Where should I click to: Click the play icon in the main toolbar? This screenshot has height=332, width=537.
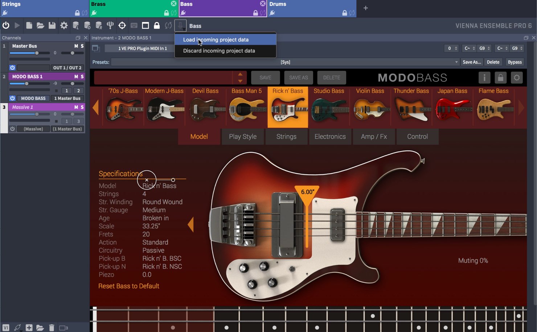coord(17,25)
